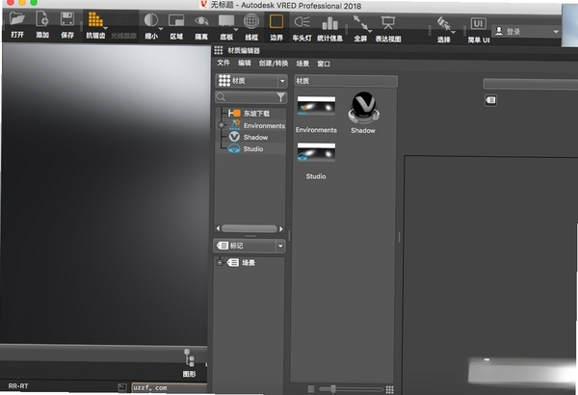
Task: Click the Region (区域) render icon
Action: (176, 20)
